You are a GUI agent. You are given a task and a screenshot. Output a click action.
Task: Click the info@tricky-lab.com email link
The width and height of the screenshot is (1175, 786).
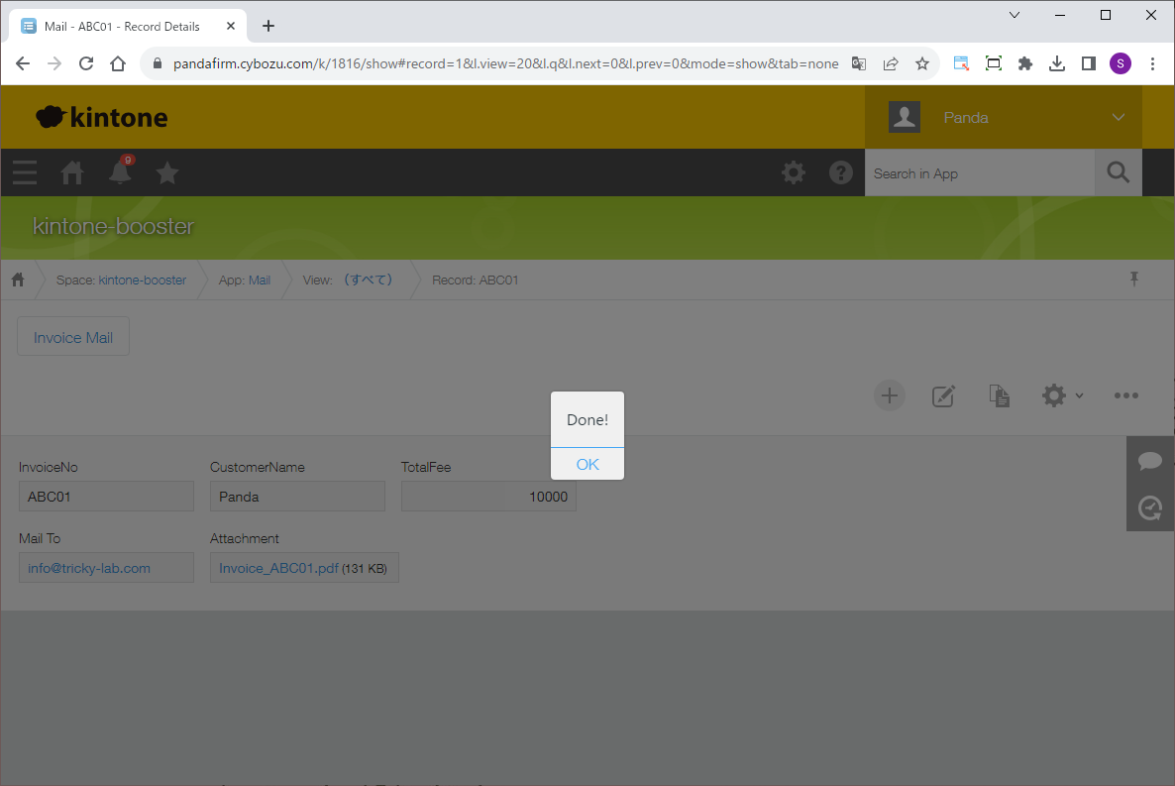(89, 568)
